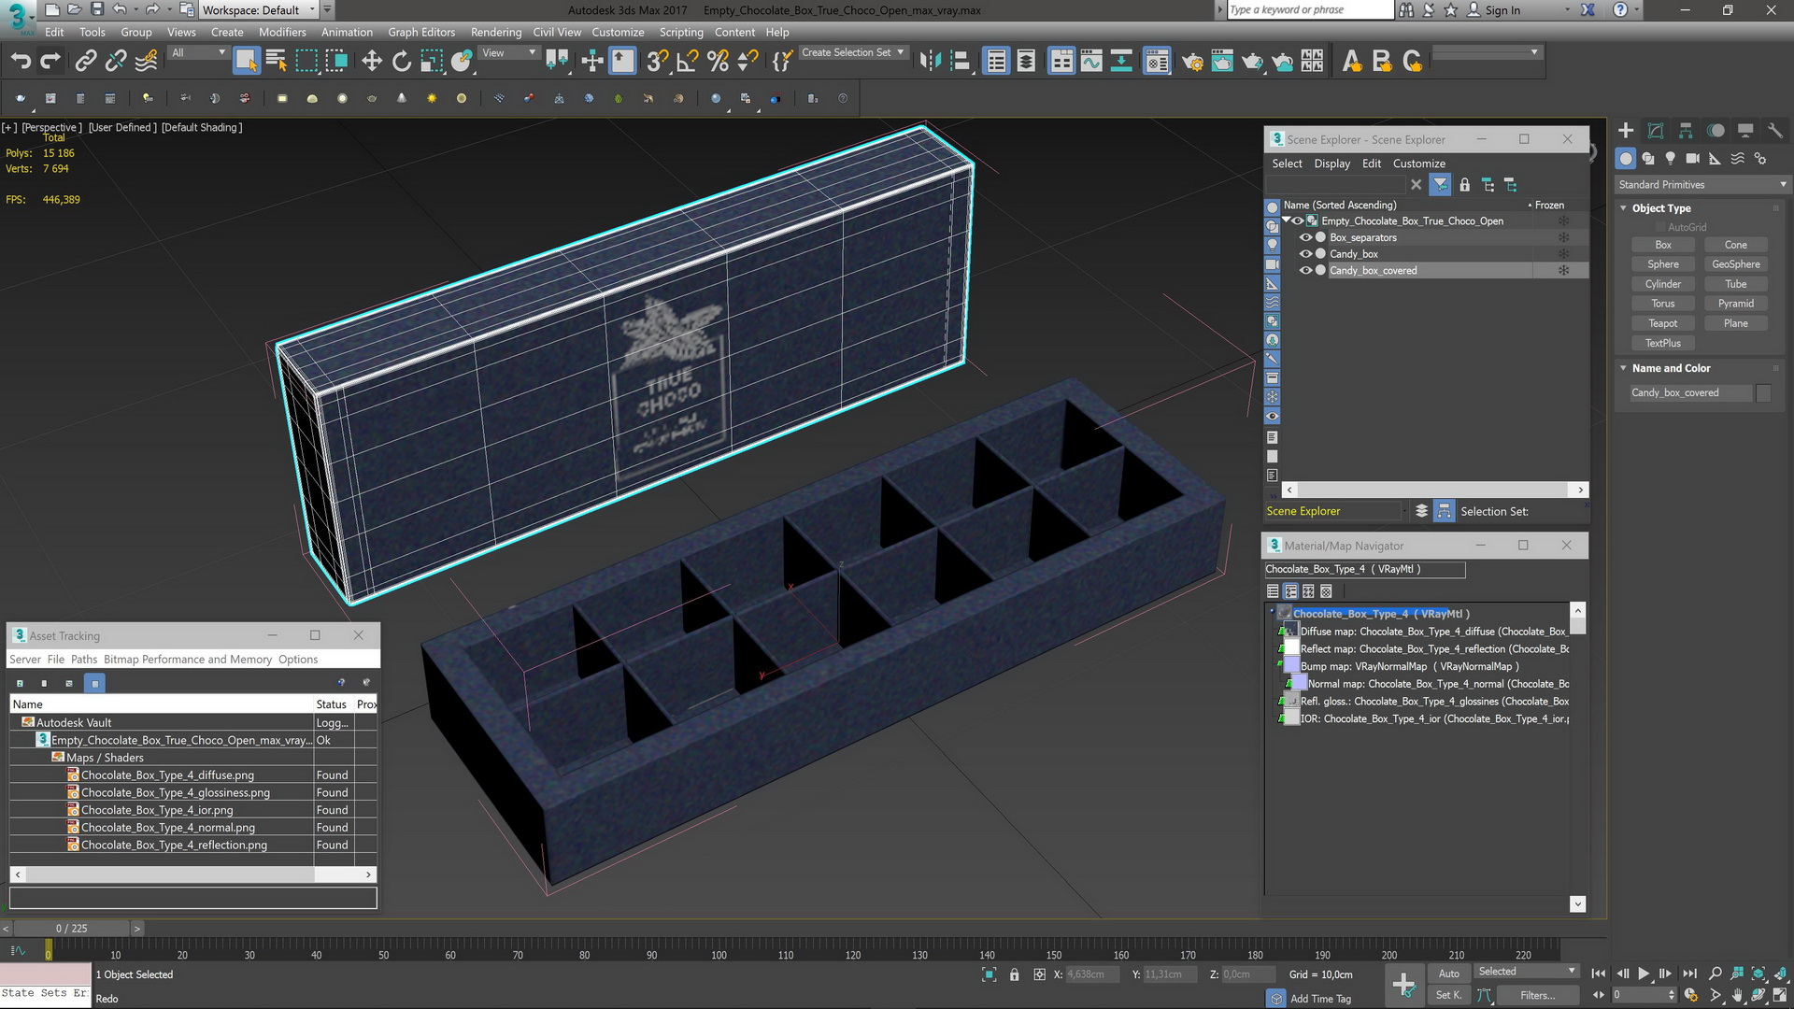Click the Teapot primitive button

(x=1663, y=323)
